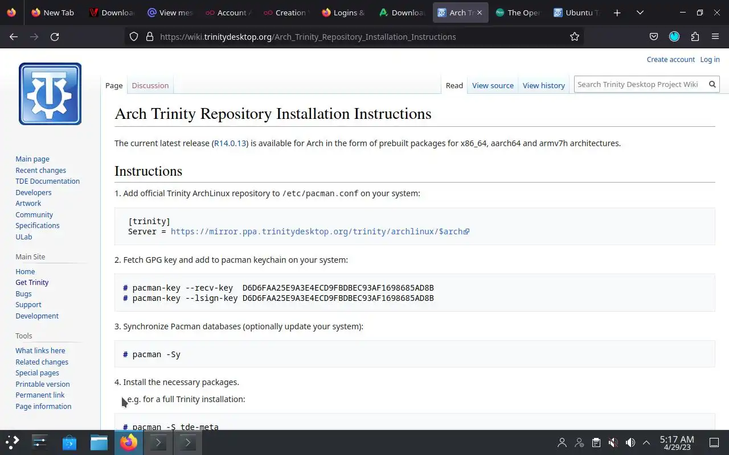Open Support sidebar link
This screenshot has height=455, width=729.
click(28, 305)
